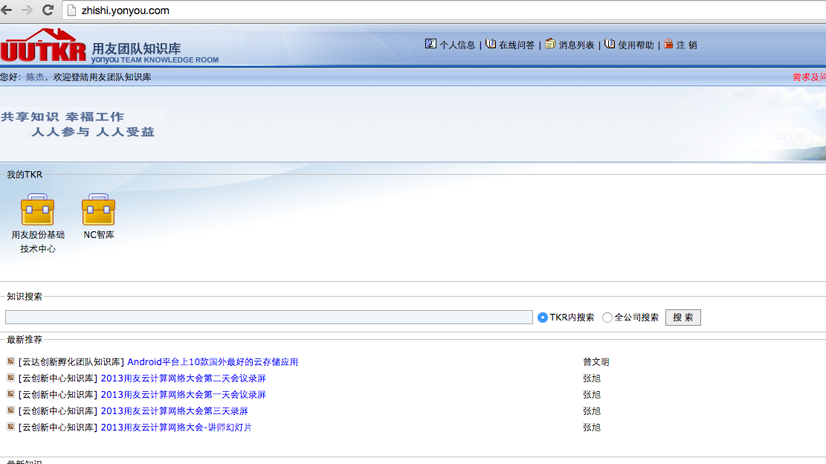Select the TKR内搜索 radio button

point(543,318)
